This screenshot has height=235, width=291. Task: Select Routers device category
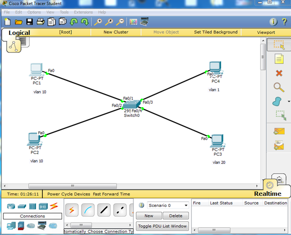click(11, 206)
